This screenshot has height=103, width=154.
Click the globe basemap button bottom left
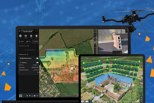(21, 96)
